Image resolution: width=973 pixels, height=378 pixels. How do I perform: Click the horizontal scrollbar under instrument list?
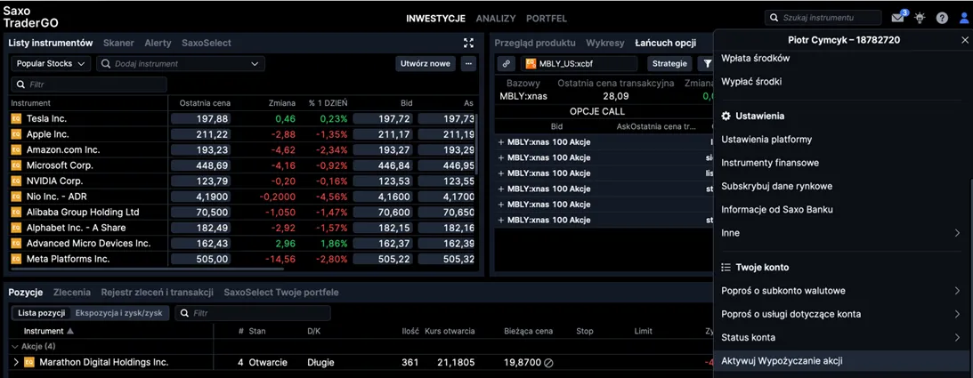coord(147,269)
